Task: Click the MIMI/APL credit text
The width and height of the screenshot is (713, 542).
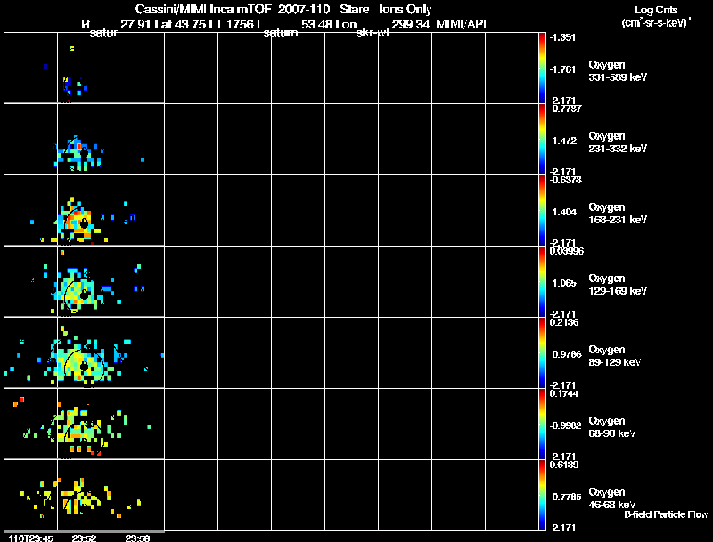Action: coord(463,25)
